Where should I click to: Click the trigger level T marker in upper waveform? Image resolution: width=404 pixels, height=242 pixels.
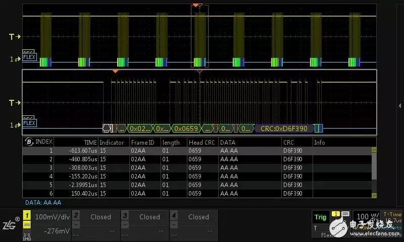click(x=15, y=37)
